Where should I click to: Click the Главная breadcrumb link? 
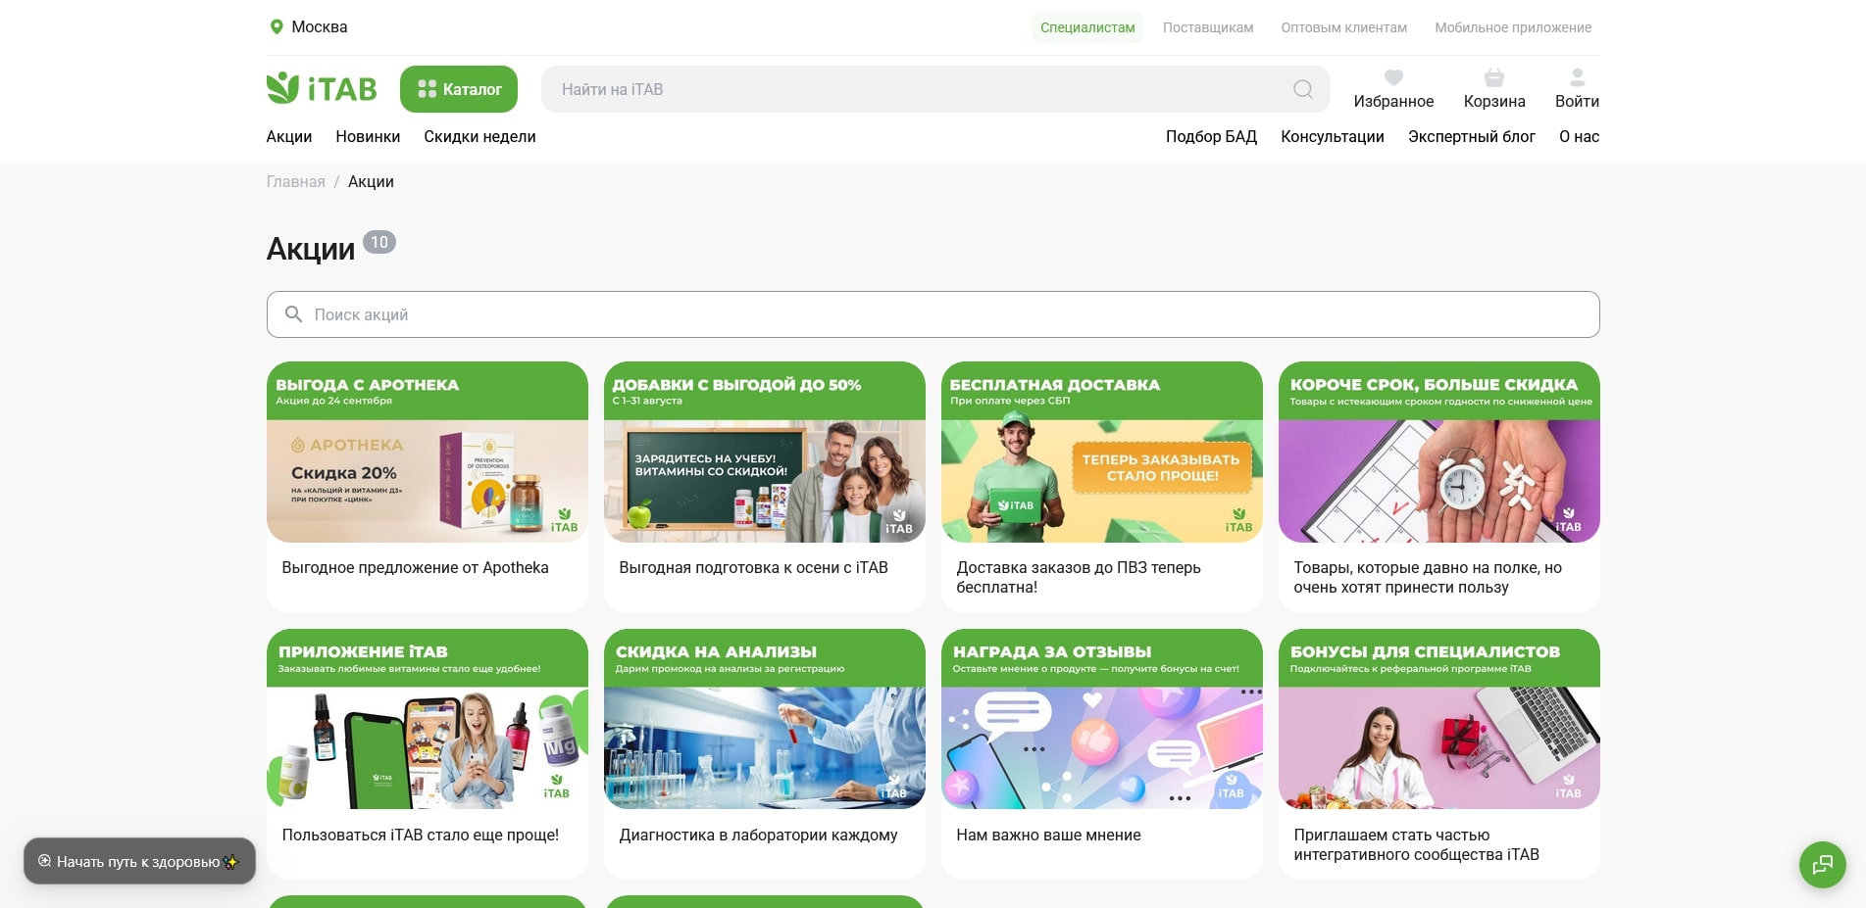tap(295, 182)
